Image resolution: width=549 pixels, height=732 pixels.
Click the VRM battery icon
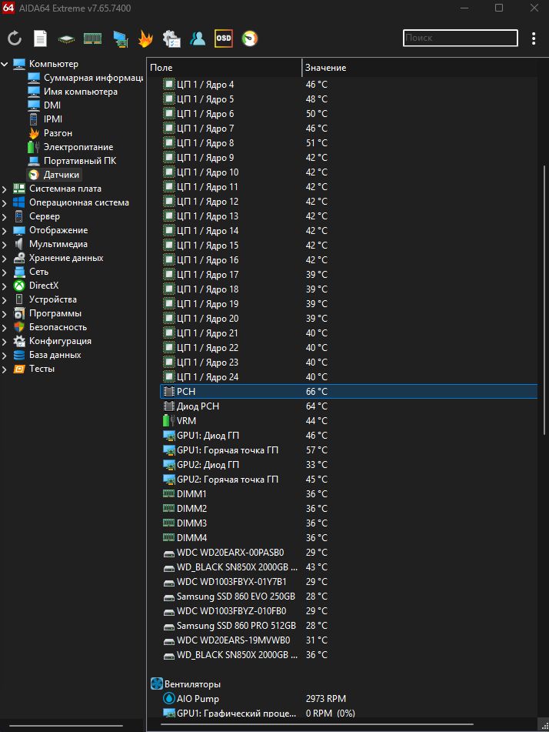click(169, 420)
